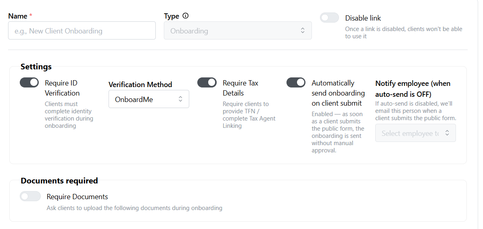
Task: Click the Automatically send onboarding label text
Action: (x=338, y=93)
